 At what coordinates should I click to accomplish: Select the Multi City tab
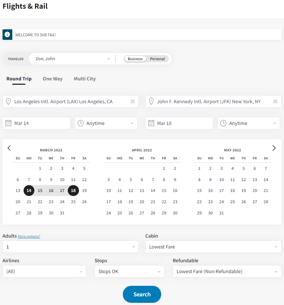[85, 79]
